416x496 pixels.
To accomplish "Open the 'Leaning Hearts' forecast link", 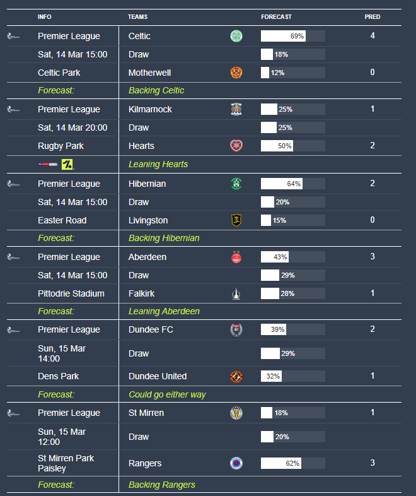I will click(x=158, y=164).
